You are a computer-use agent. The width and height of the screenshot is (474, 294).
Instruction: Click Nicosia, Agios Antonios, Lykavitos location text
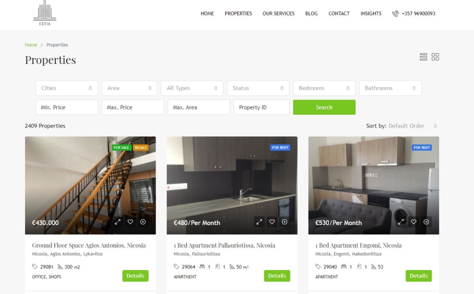pos(68,254)
